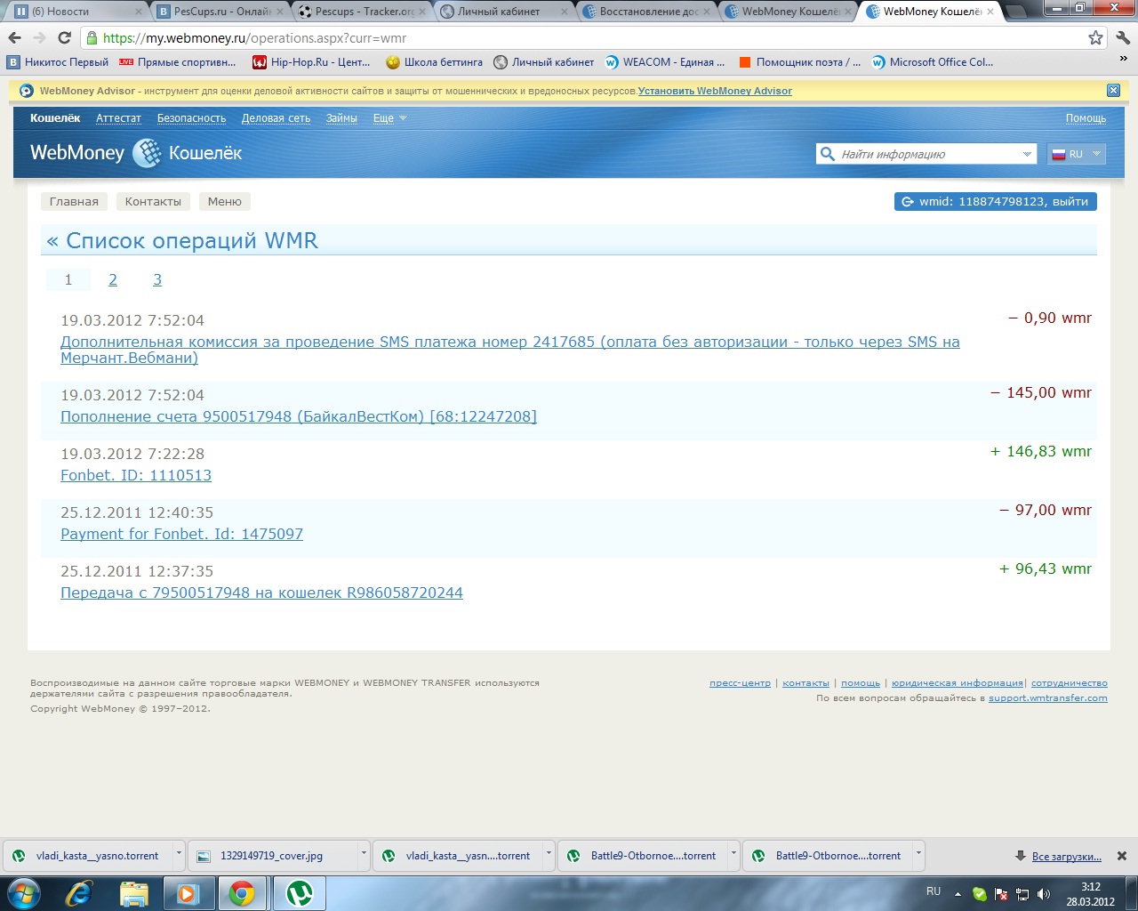This screenshot has width=1138, height=911.
Task: Expand the 1329149719_cover.jpg download options arrow
Action: [363, 855]
